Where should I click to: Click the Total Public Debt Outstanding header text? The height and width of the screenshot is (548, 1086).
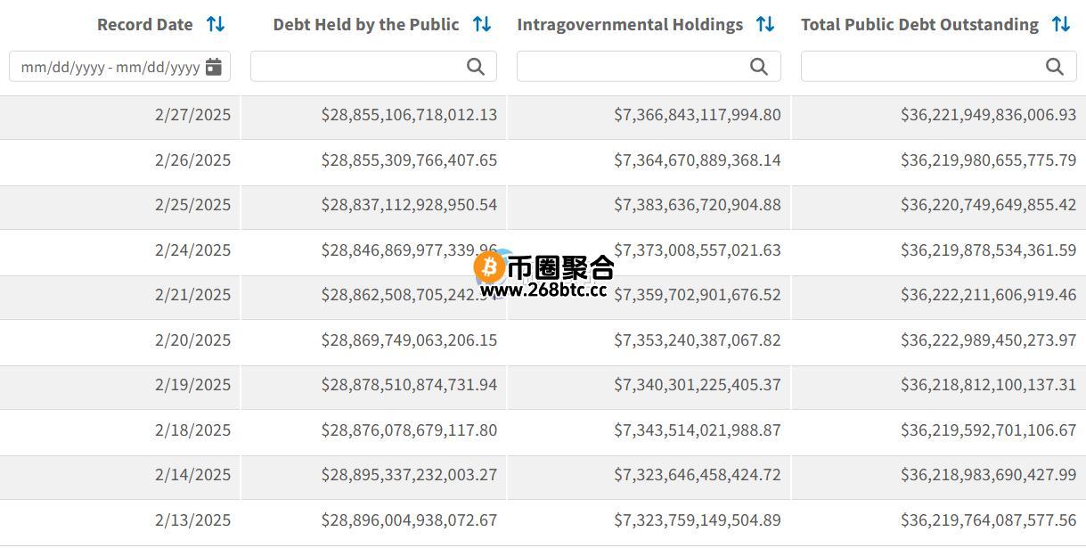pyautogui.click(x=919, y=25)
